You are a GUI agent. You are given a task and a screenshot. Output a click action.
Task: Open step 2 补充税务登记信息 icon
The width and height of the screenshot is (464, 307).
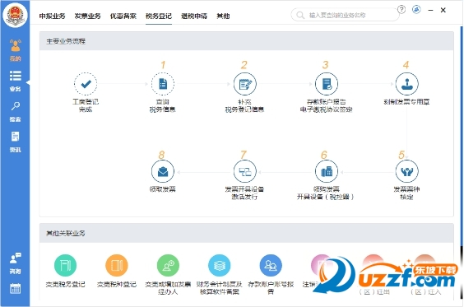[244, 84]
